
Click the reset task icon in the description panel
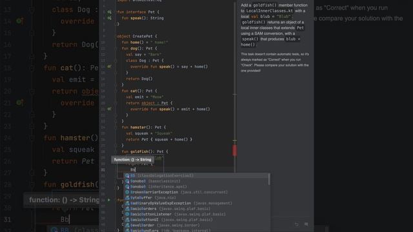pyautogui.click(x=297, y=224)
